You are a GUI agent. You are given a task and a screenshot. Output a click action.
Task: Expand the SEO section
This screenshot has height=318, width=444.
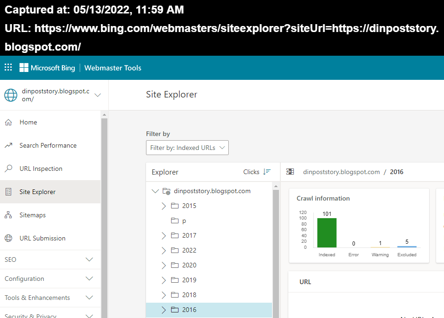(50, 260)
